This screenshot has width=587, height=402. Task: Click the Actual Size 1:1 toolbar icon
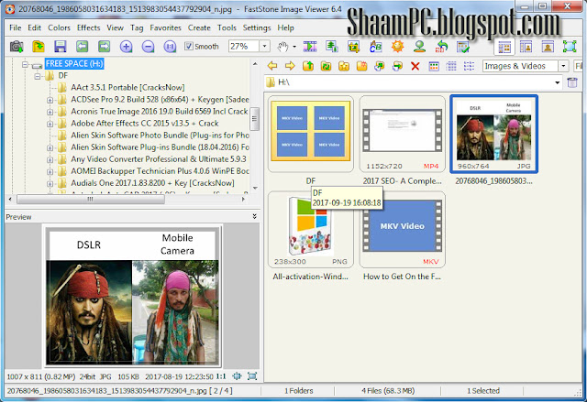click(x=170, y=47)
